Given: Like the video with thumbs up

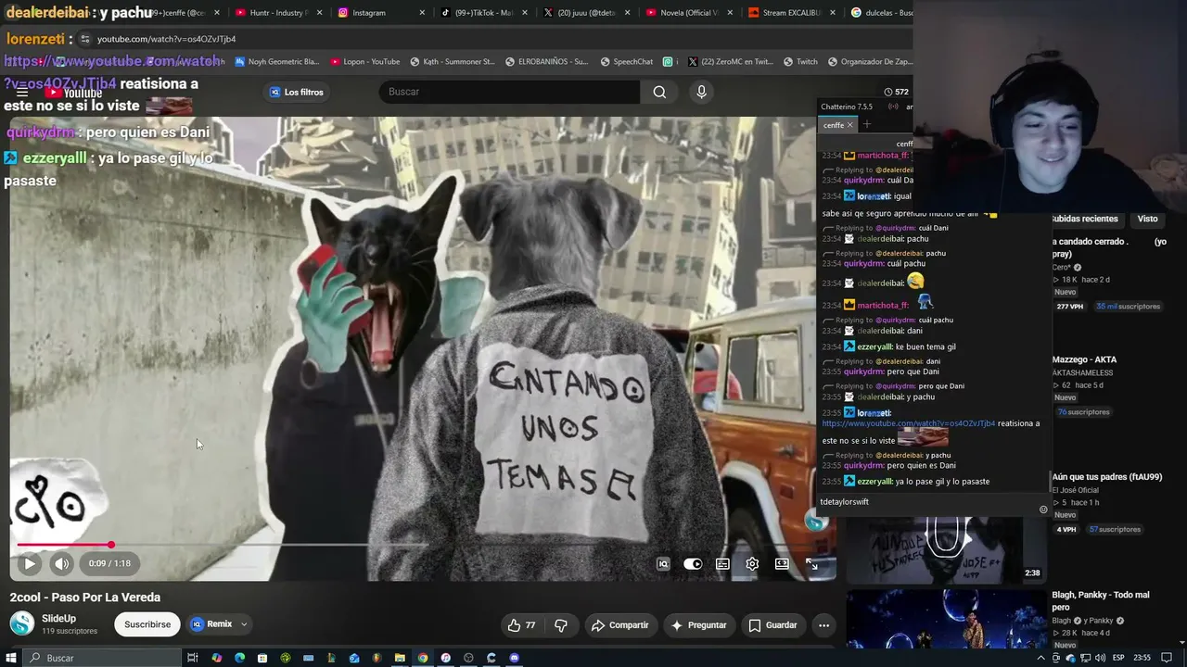Looking at the screenshot, I should click(521, 625).
